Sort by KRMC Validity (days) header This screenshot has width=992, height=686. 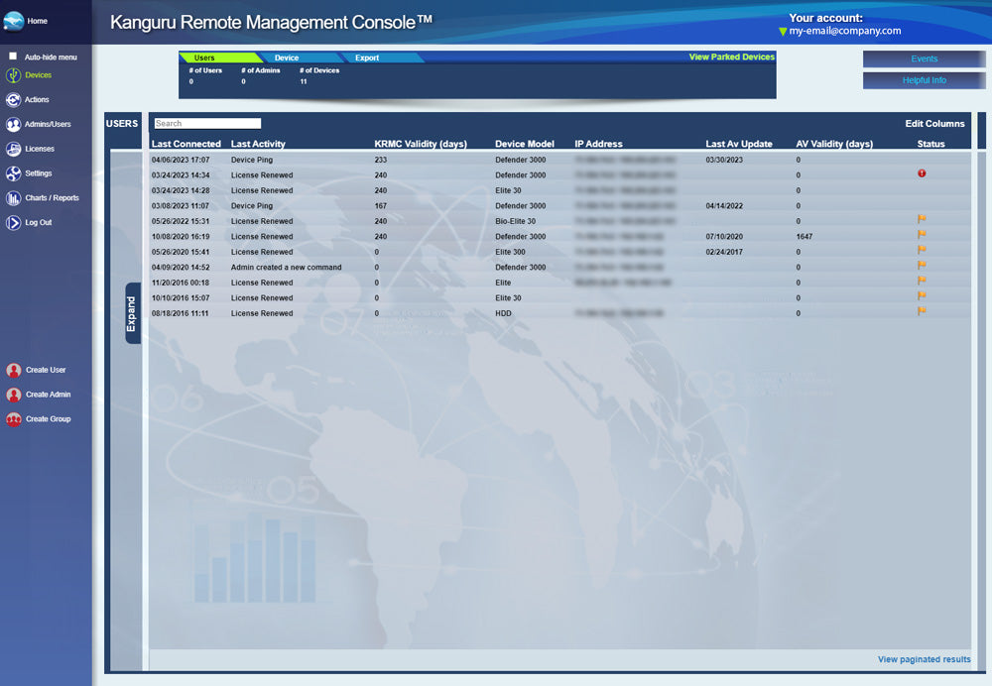point(421,144)
